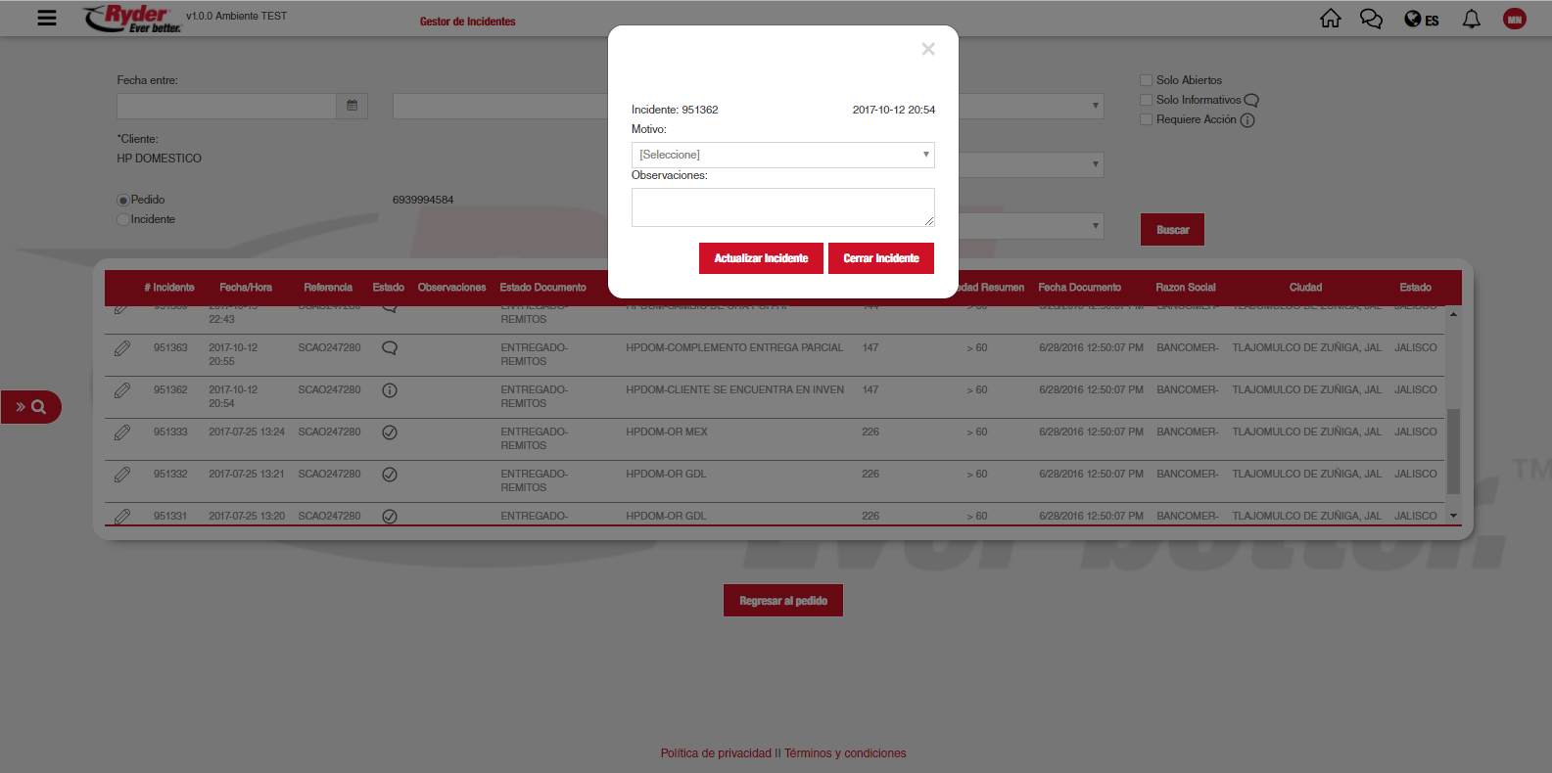Edit incident 951363 with pencil icon

tap(122, 348)
